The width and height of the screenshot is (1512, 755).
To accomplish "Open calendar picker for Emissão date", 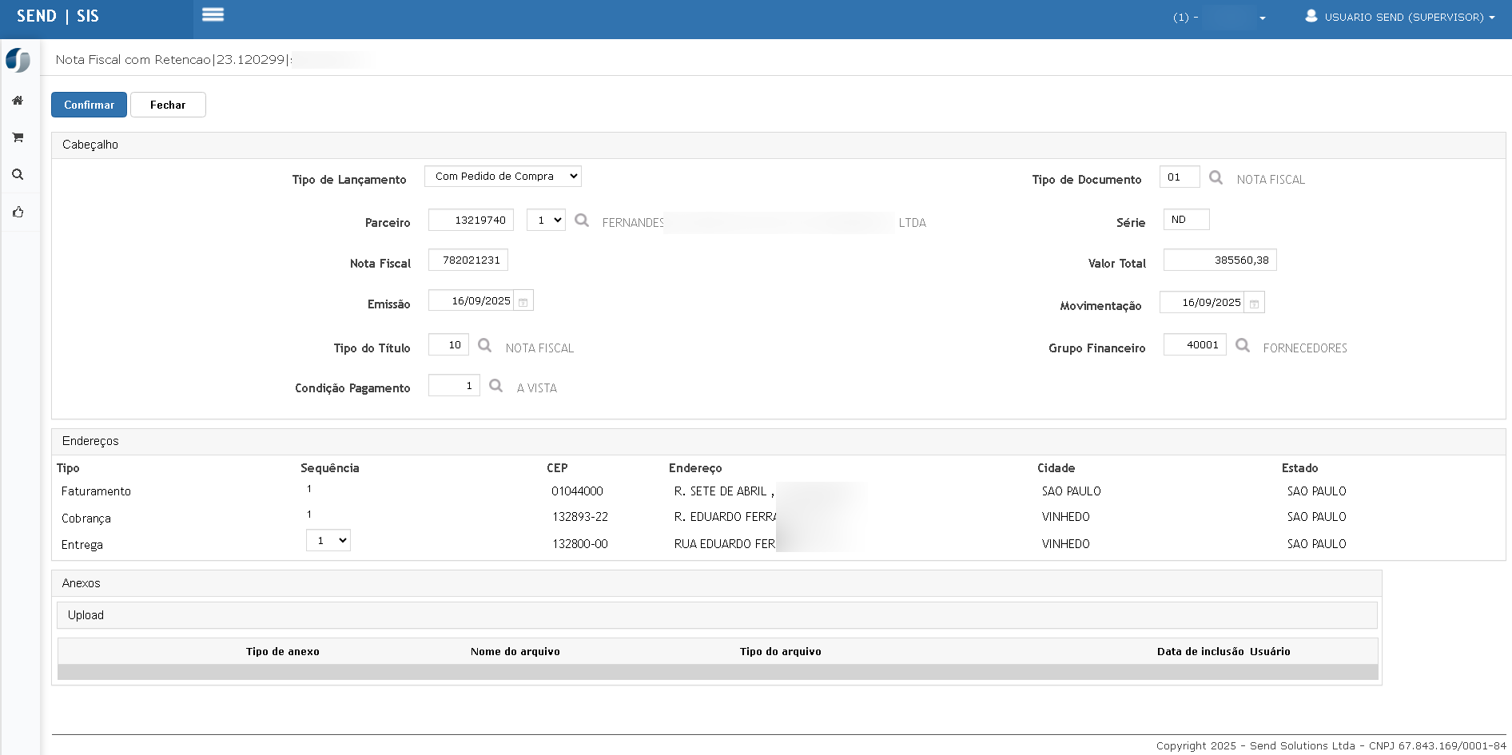I will pyautogui.click(x=523, y=302).
